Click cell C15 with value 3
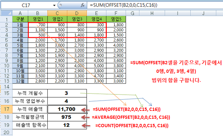This screenshot has height=137, width=223. coord(67,93)
